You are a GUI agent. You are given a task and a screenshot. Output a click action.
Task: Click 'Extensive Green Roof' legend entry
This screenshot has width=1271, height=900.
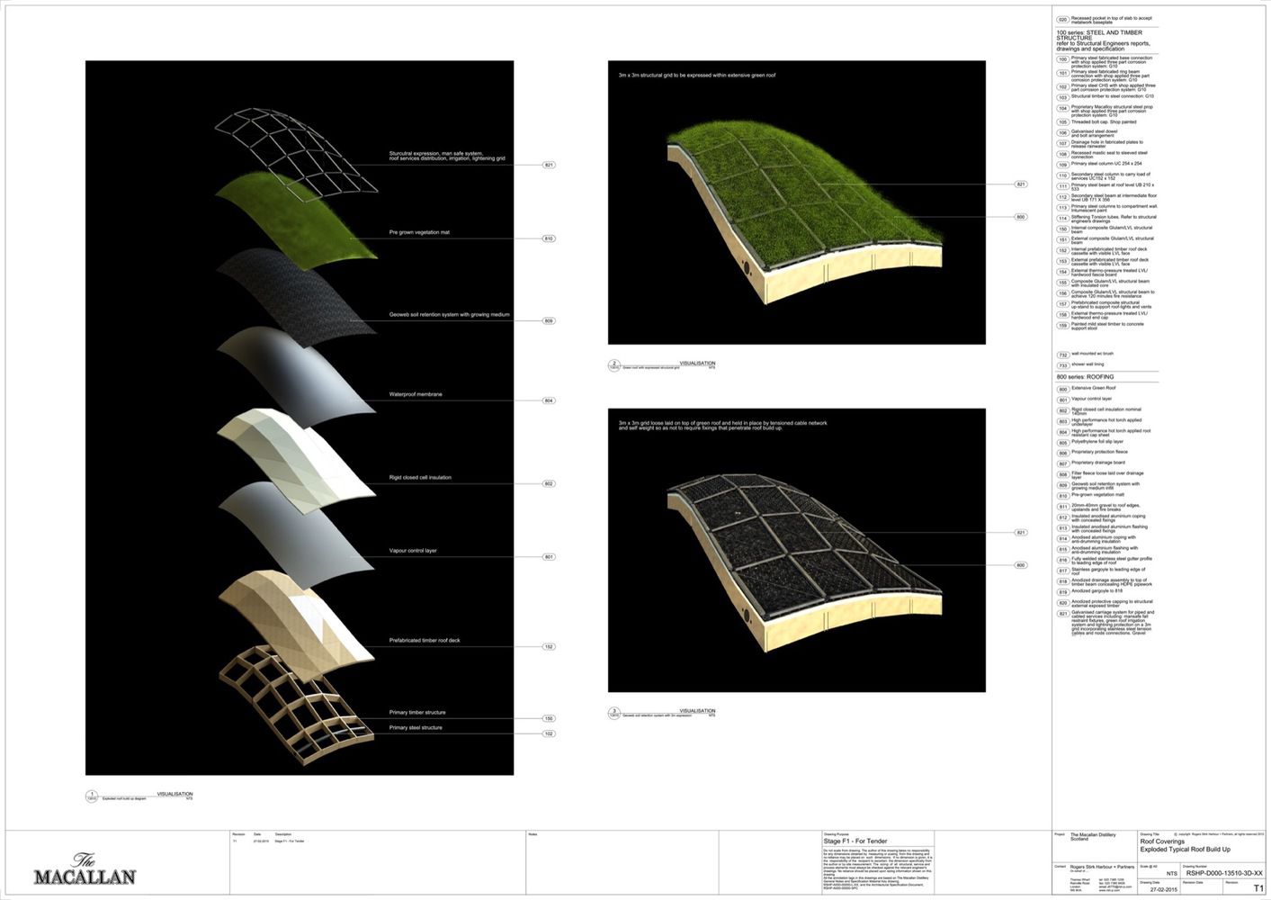click(1093, 389)
